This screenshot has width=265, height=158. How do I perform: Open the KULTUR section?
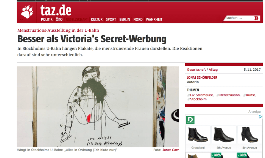pos(97,19)
